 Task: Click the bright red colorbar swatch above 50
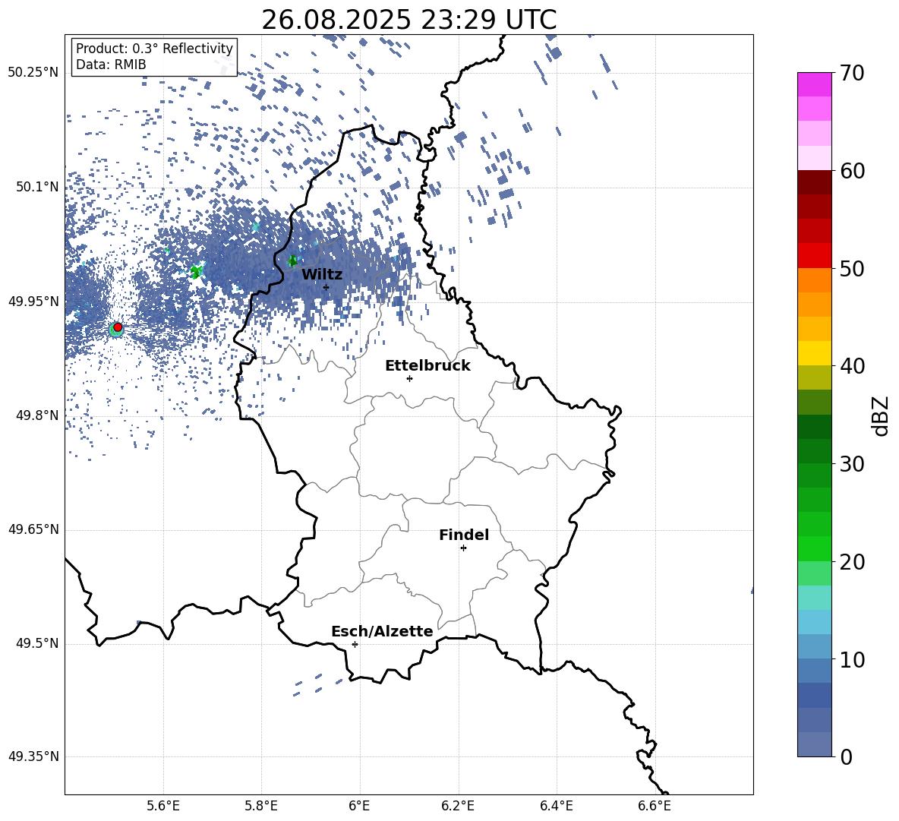click(814, 256)
